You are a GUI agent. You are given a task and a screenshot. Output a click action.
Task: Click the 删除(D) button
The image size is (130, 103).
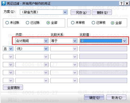[102, 12]
